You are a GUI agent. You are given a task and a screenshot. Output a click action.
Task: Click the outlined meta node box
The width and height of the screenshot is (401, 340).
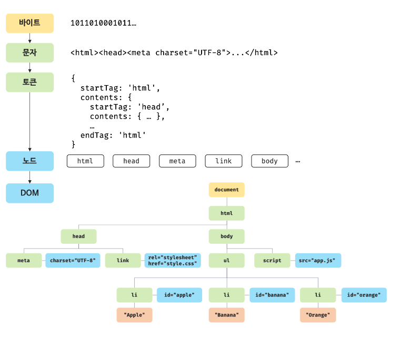177,161
